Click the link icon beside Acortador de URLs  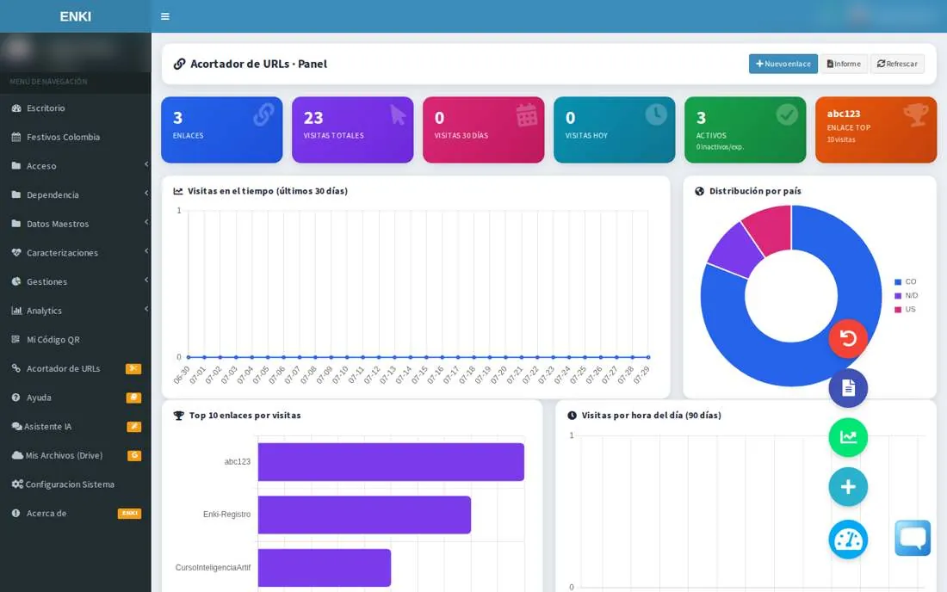[x=16, y=368]
